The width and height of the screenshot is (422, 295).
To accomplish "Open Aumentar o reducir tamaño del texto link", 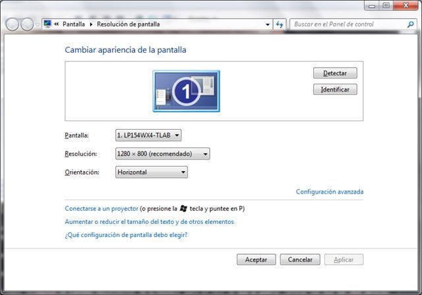I will click(x=149, y=222).
